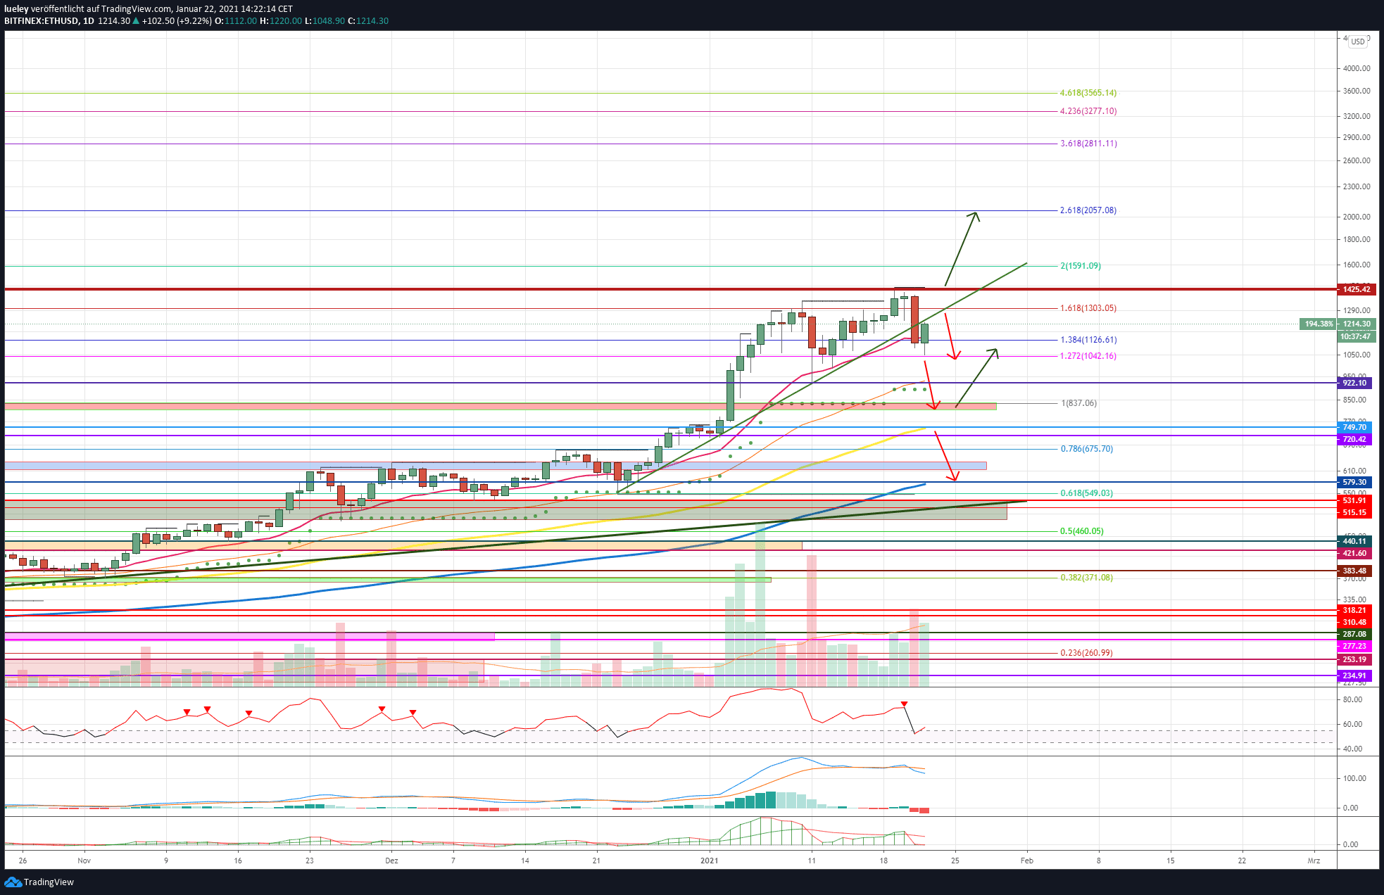This screenshot has width=1384, height=895.
Task: Click the 440.11 teal price label
Action: click(x=1356, y=541)
